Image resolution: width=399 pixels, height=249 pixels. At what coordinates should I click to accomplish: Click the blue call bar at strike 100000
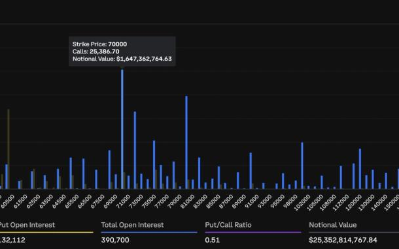pos(302,166)
